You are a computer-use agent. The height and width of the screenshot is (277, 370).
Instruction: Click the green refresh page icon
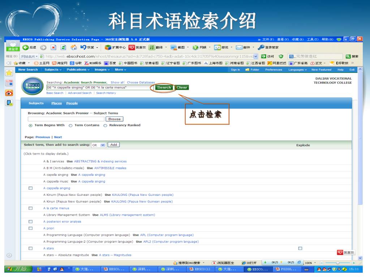tap(64, 48)
